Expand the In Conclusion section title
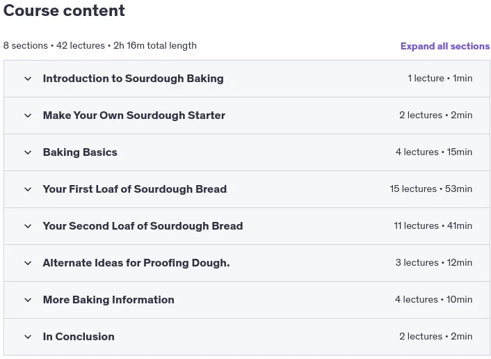The width and height of the screenshot is (491, 359). click(x=79, y=337)
